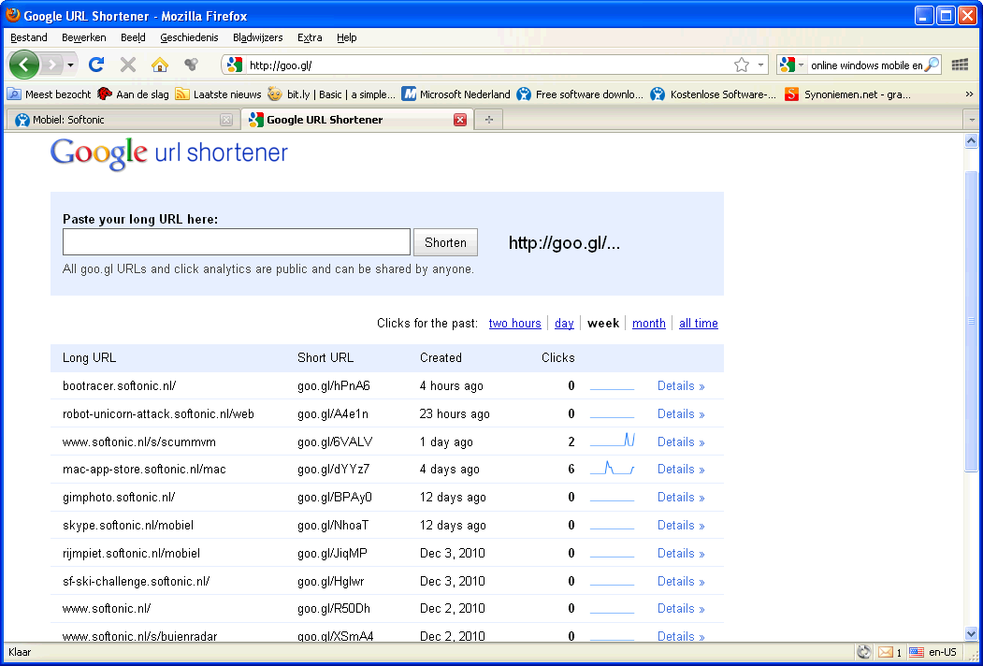Open the Microsoft Nederland bookmark
The image size is (983, 666).
click(455, 94)
